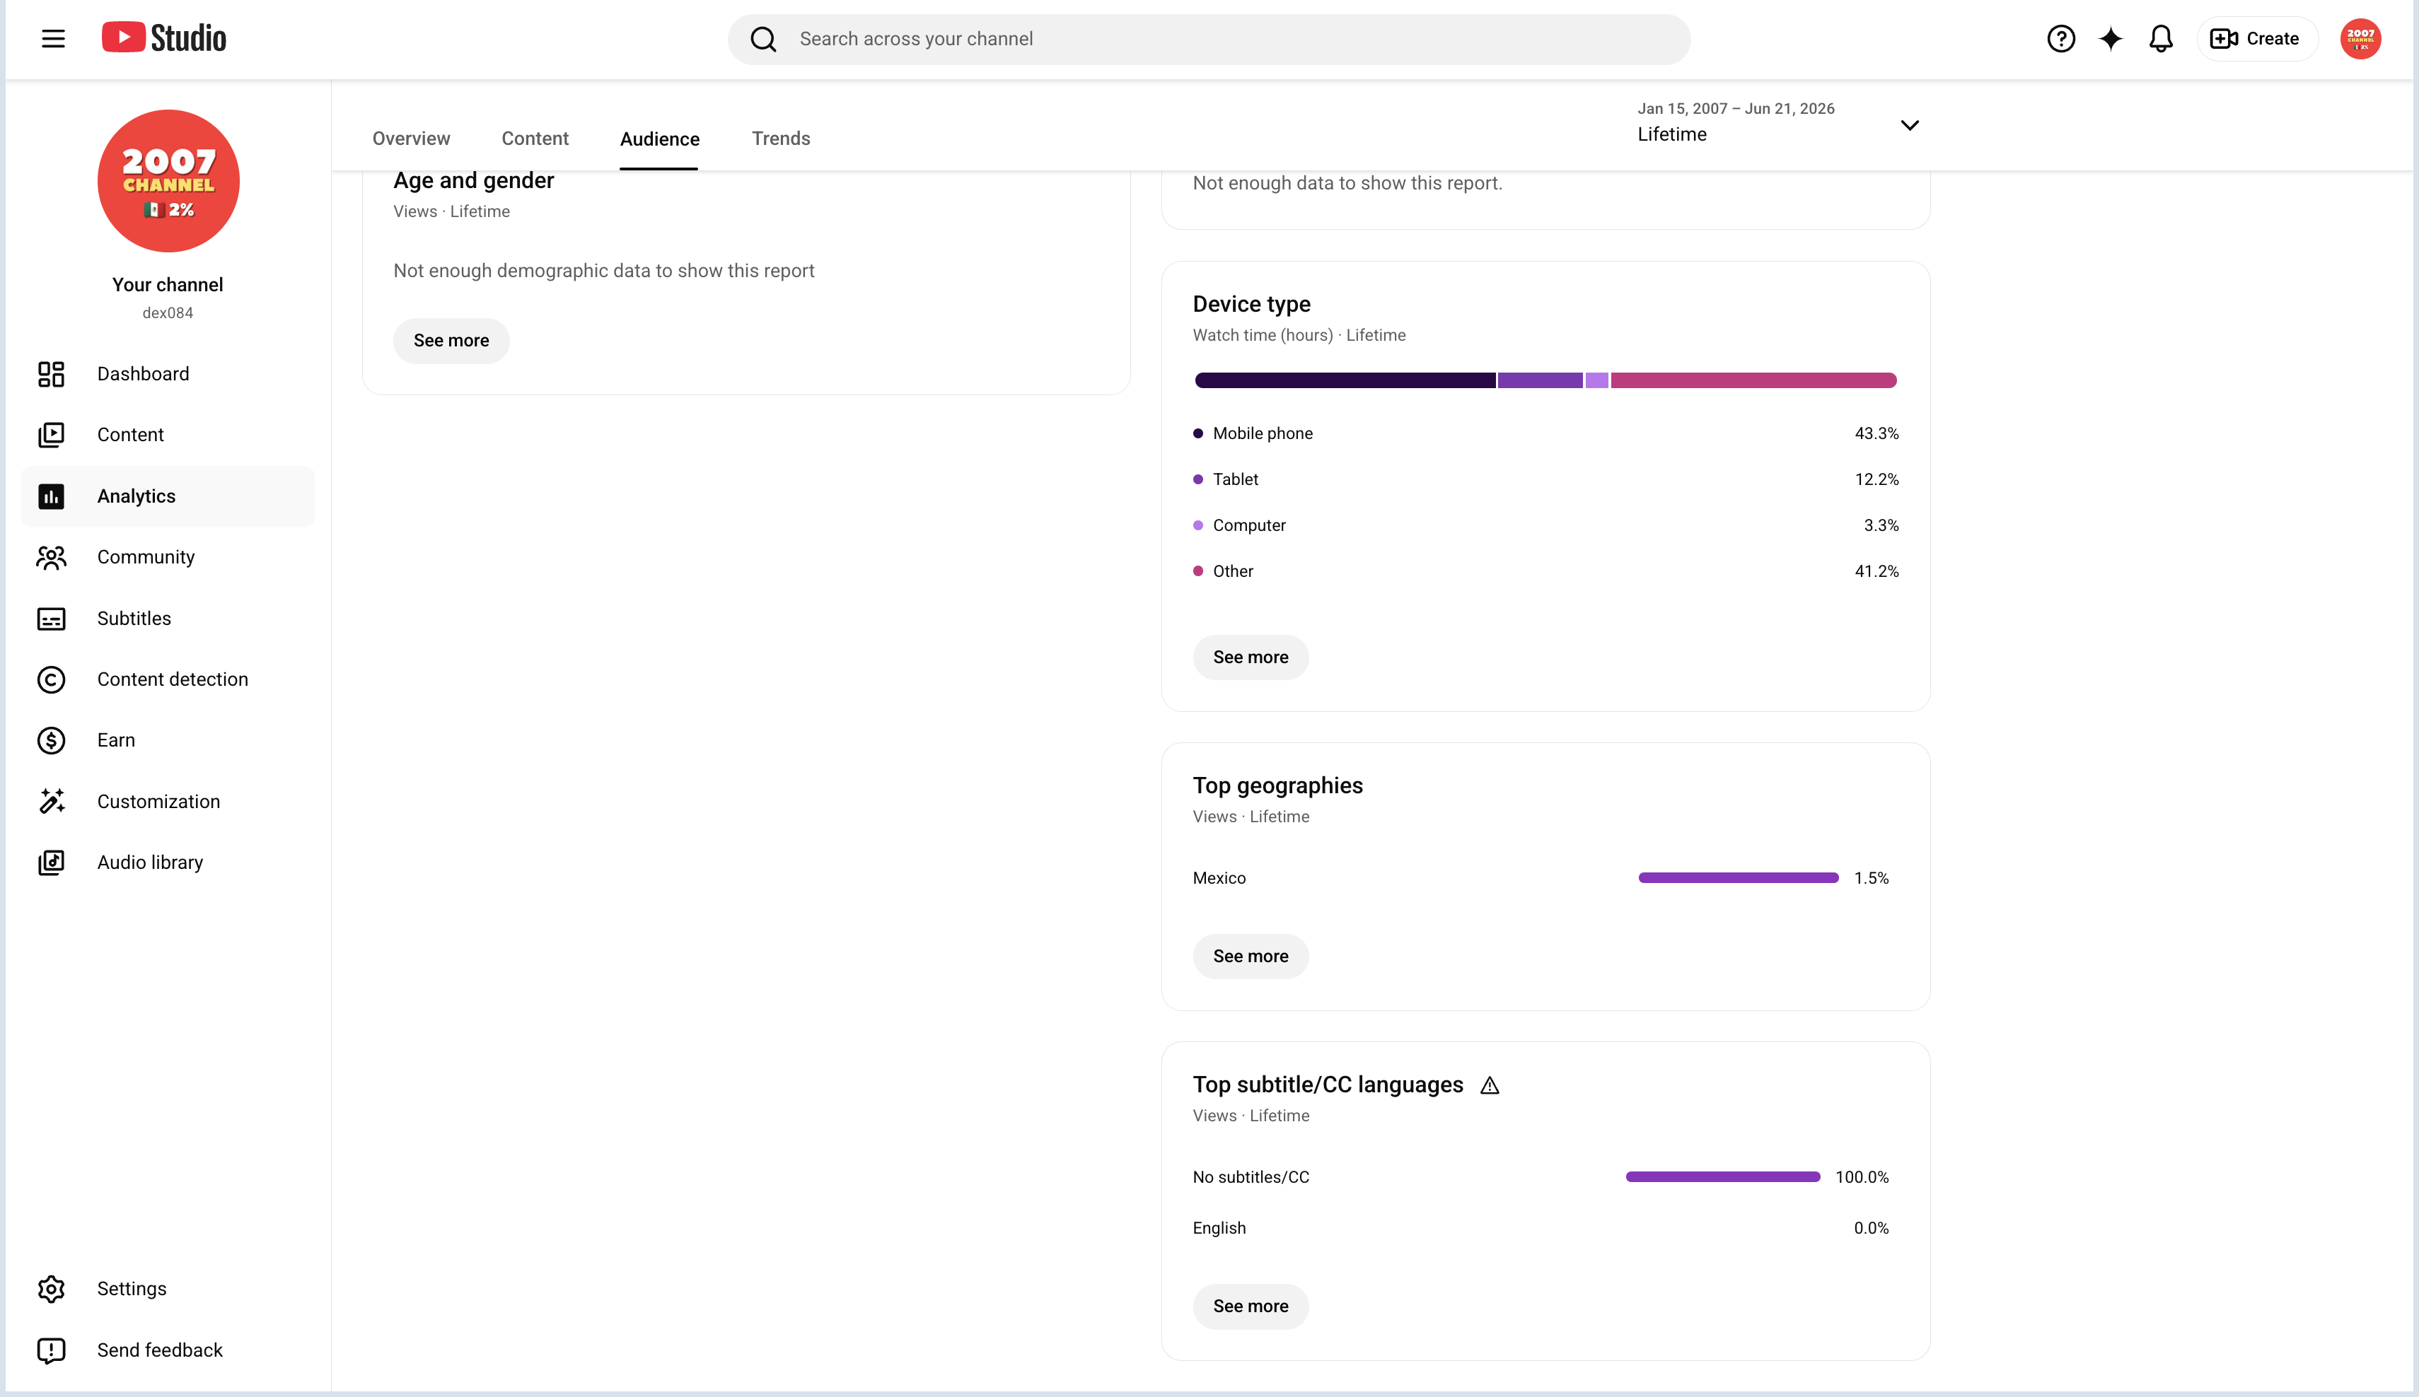Click See more under Top geographies
Screen dimensions: 2419x1397
[1251, 957]
